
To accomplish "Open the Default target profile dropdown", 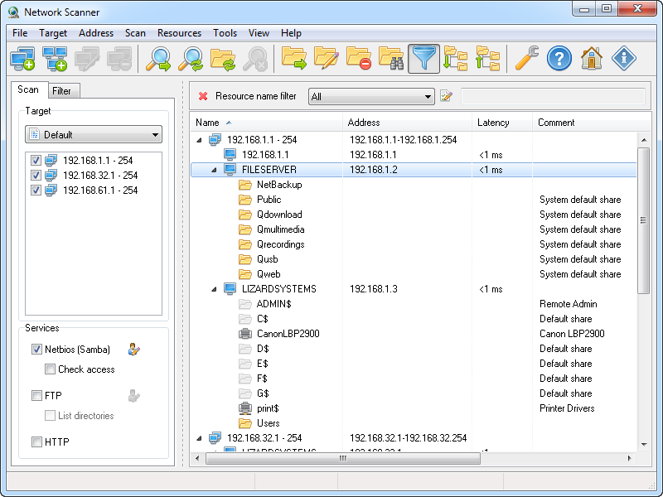I will coord(93,133).
